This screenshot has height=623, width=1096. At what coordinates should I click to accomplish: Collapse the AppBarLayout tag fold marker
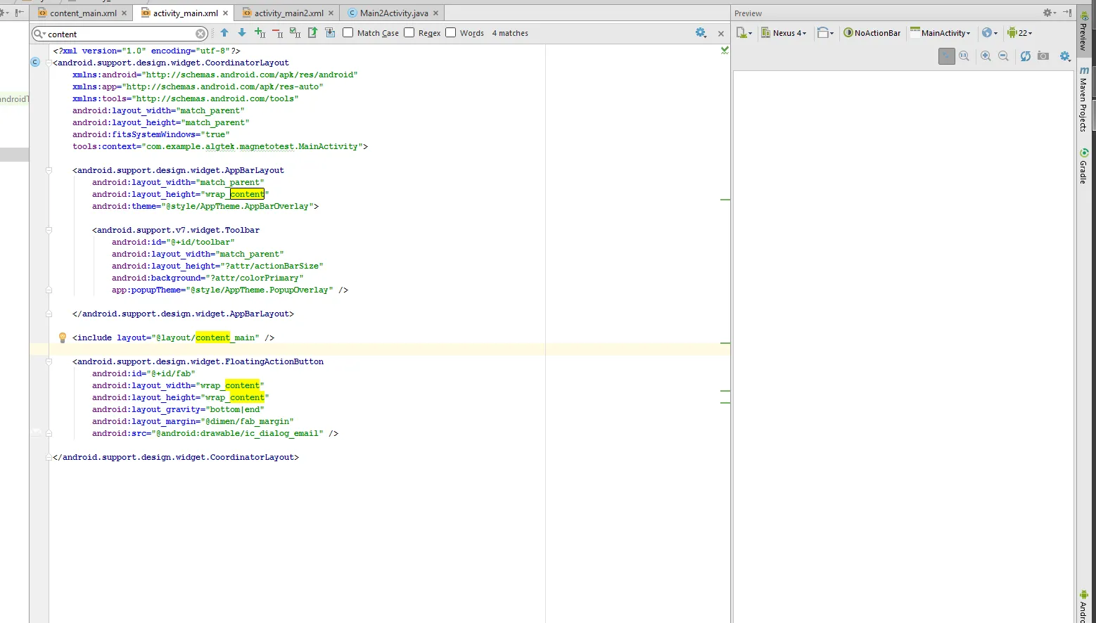(x=49, y=170)
